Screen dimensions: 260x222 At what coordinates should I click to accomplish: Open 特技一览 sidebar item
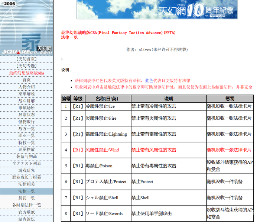[x=26, y=143]
